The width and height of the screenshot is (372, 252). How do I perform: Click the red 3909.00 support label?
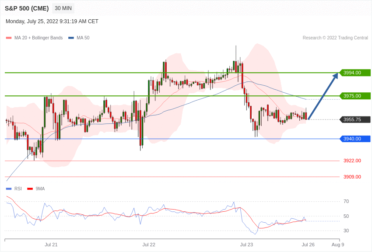pos(352,177)
